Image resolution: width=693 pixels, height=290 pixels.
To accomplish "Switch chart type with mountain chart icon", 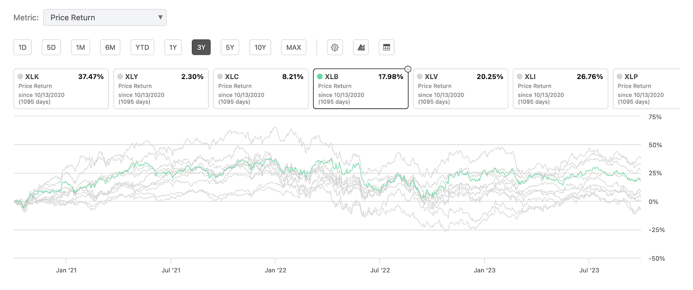I will point(361,47).
